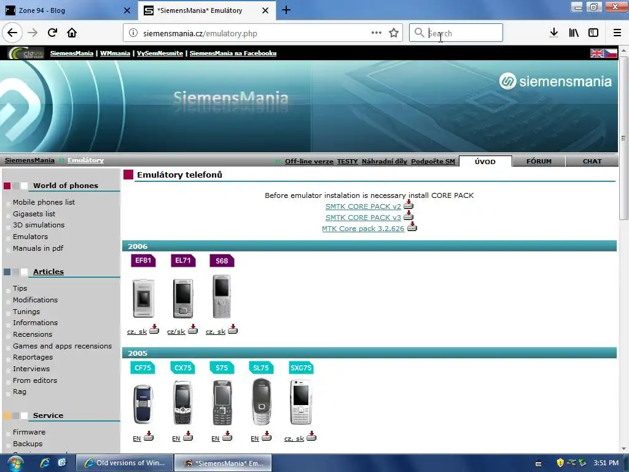The width and height of the screenshot is (629, 472).
Task: Switch site language using the Czech flag
Action: [611, 53]
